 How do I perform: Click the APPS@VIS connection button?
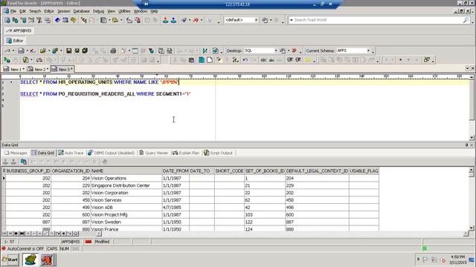pyautogui.click(x=19, y=30)
